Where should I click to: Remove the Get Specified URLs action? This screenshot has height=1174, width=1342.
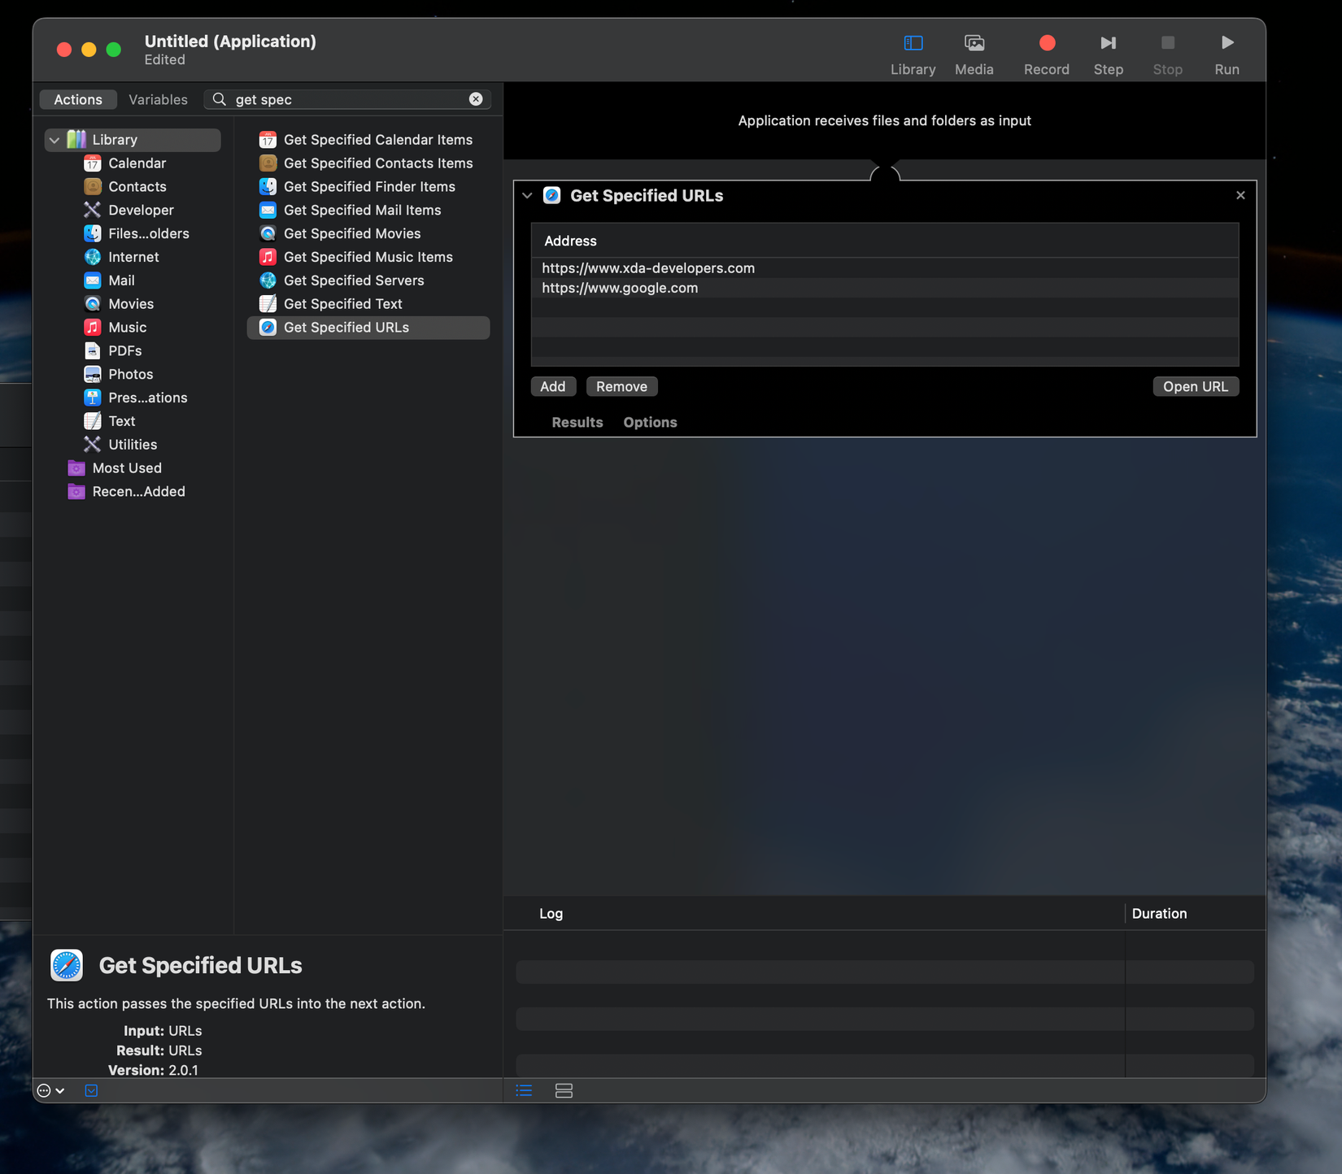click(1240, 195)
